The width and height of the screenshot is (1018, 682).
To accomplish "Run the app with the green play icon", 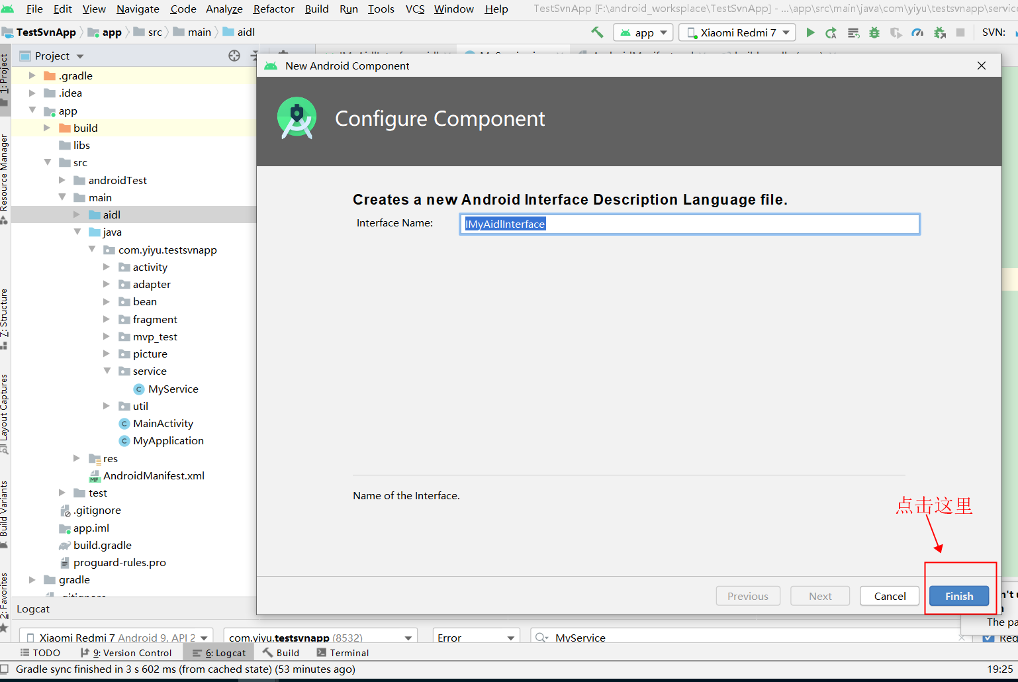I will coord(810,32).
